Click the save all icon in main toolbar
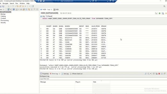Image resolution: width=167 pixels, height=94 pixels. point(3,6)
